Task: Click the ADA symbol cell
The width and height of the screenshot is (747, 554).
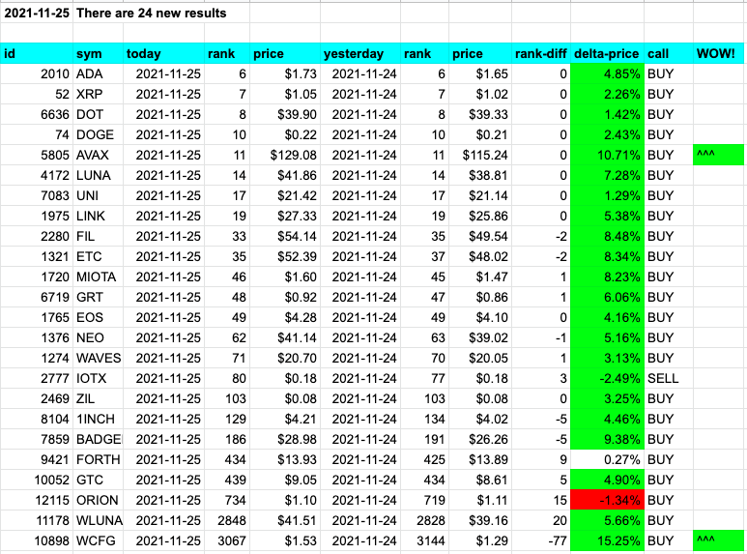Action: click(99, 73)
